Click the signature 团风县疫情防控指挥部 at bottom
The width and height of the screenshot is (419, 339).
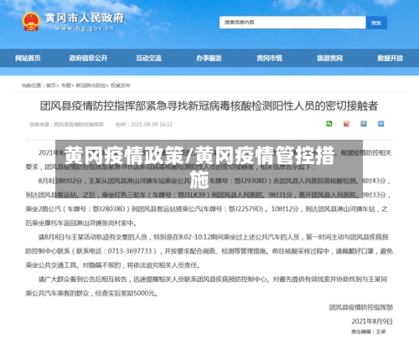click(361, 307)
